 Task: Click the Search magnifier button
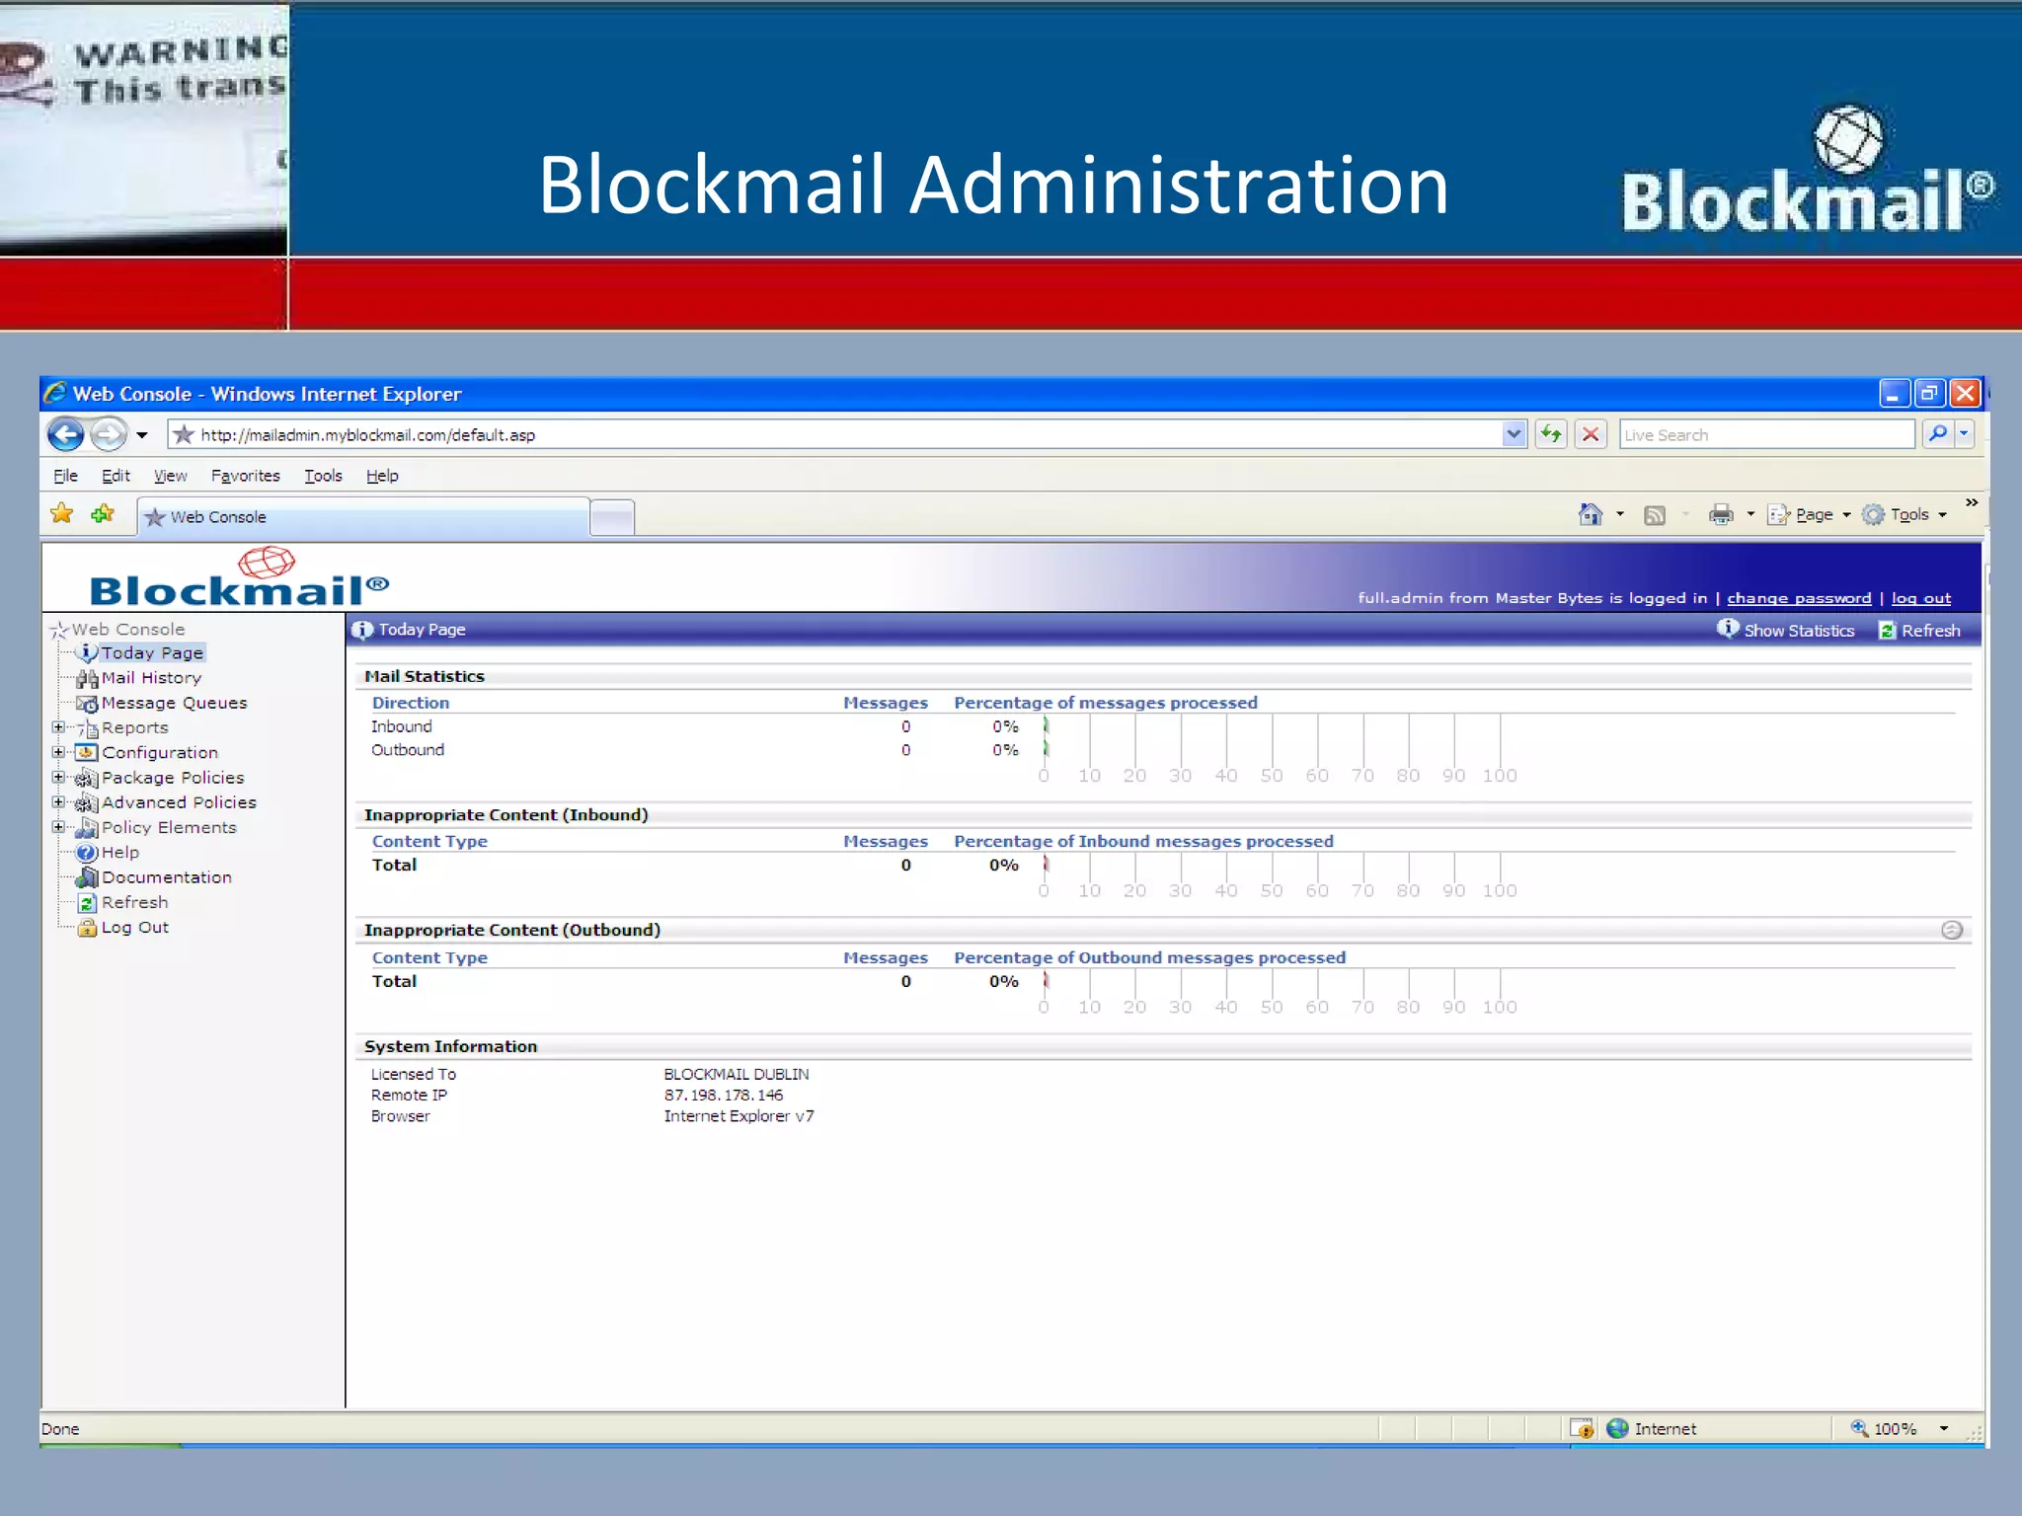pyautogui.click(x=1938, y=434)
